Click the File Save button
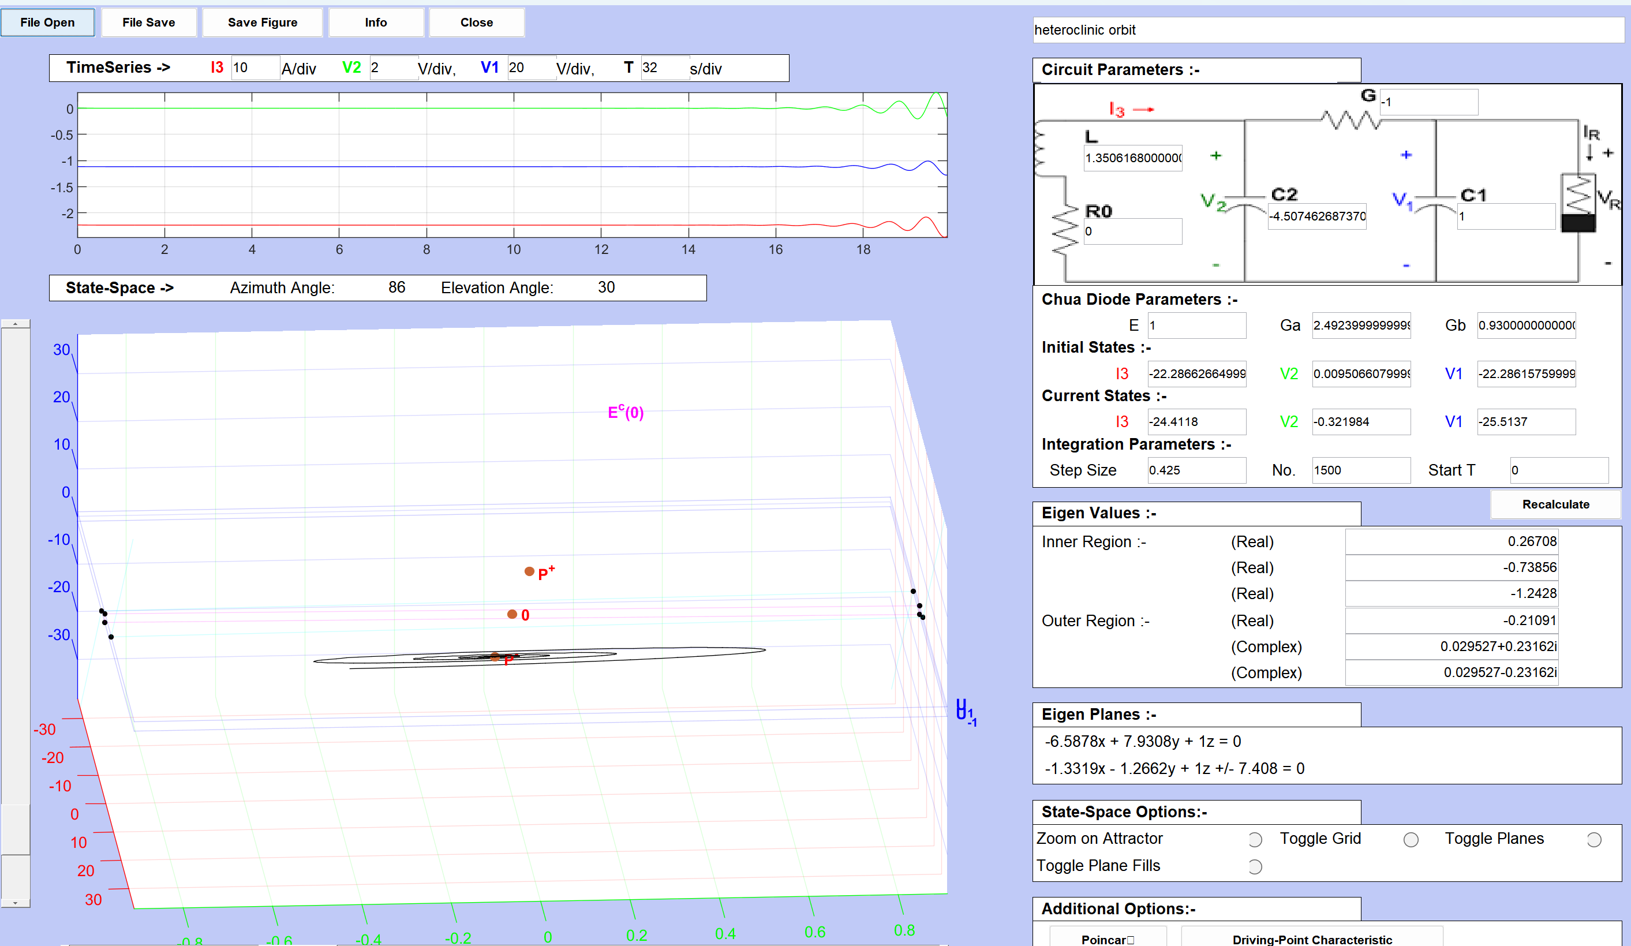The image size is (1631, 946). [148, 23]
